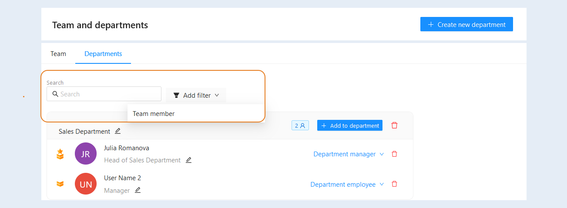Image resolution: width=567 pixels, height=208 pixels.
Task: Click Add to department button
Action: (x=350, y=125)
